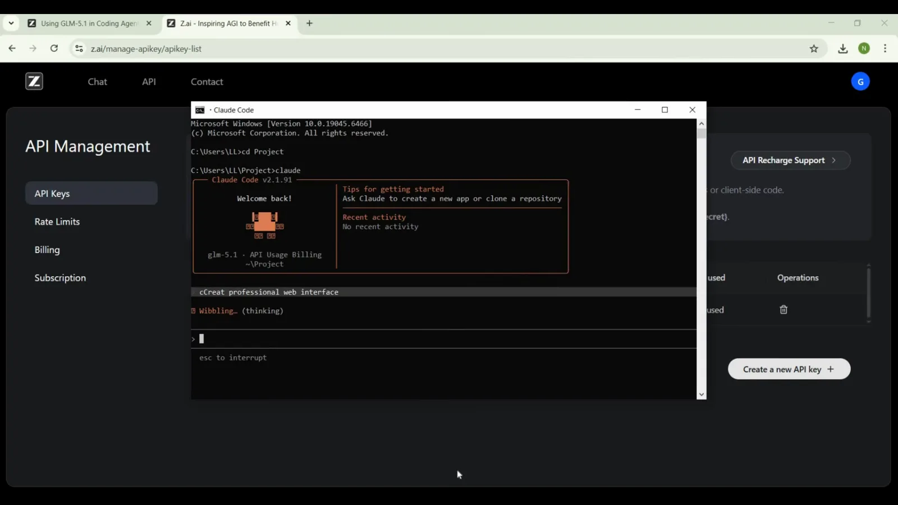
Task: Open the API menu item
Action: click(x=149, y=82)
